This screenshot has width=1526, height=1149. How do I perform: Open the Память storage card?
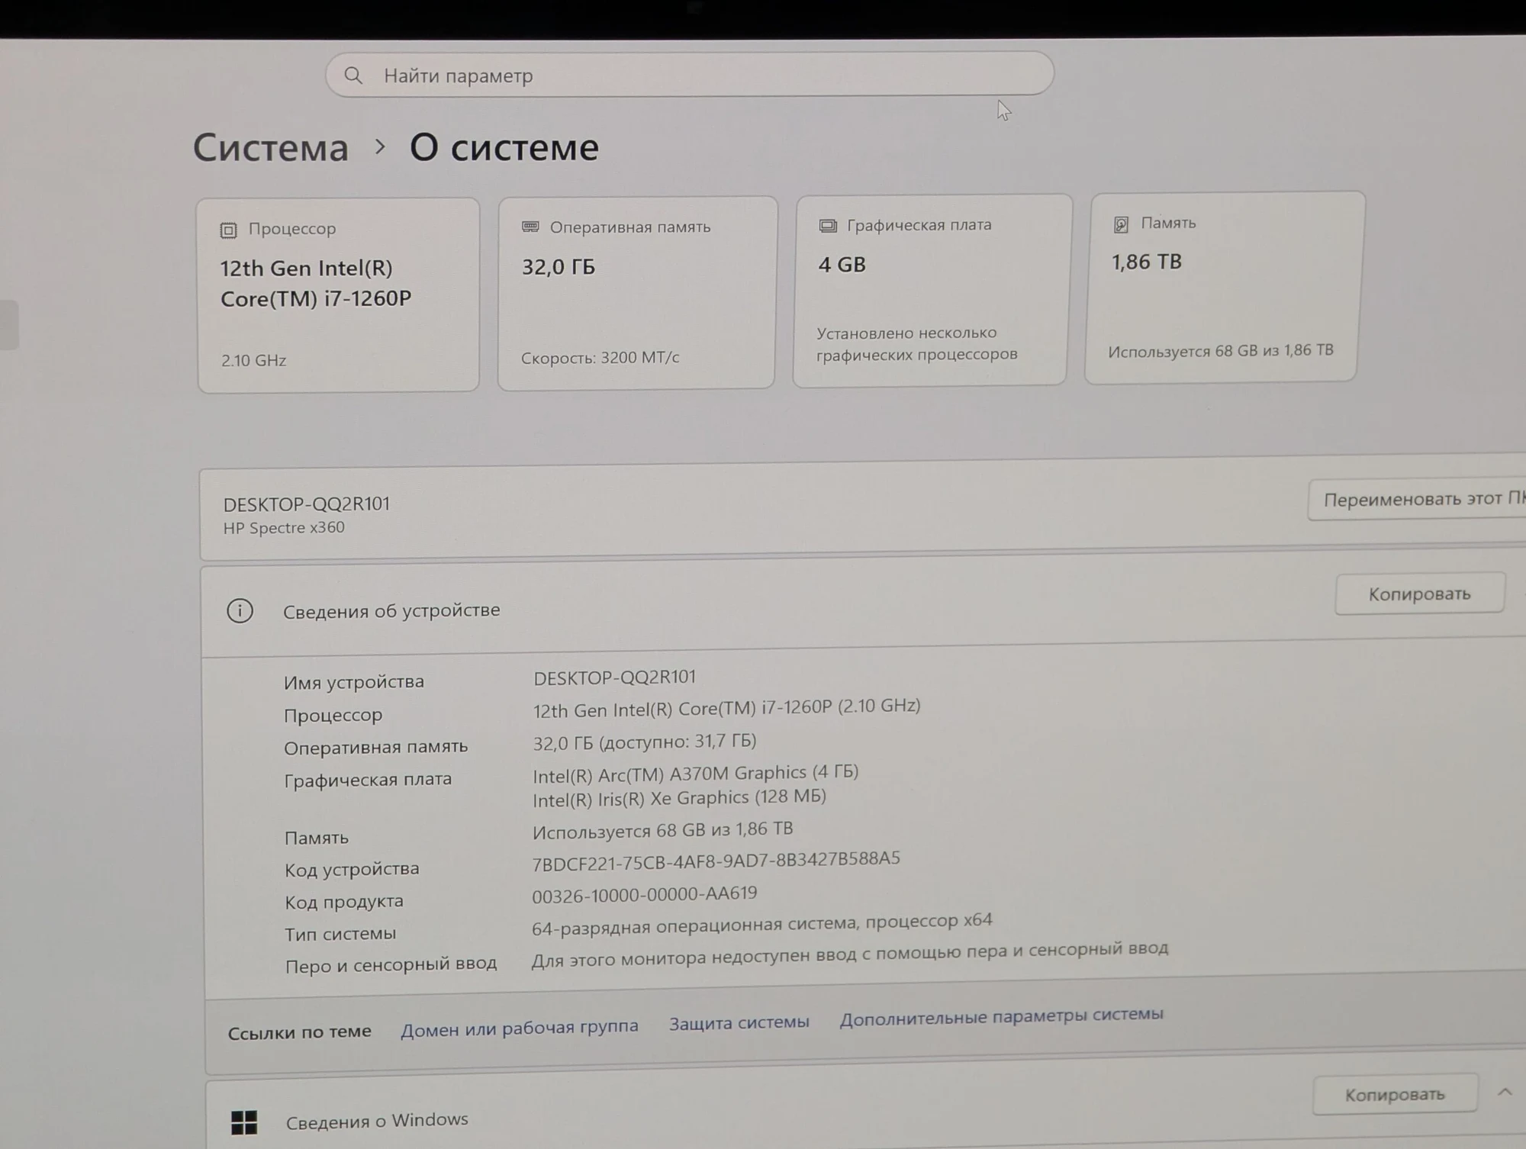pos(1224,288)
